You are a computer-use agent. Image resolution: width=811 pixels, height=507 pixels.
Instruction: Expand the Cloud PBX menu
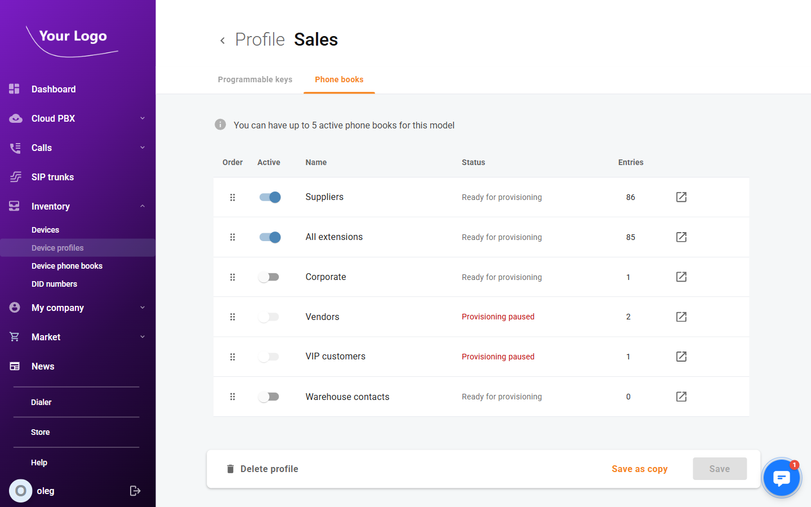[x=142, y=118]
